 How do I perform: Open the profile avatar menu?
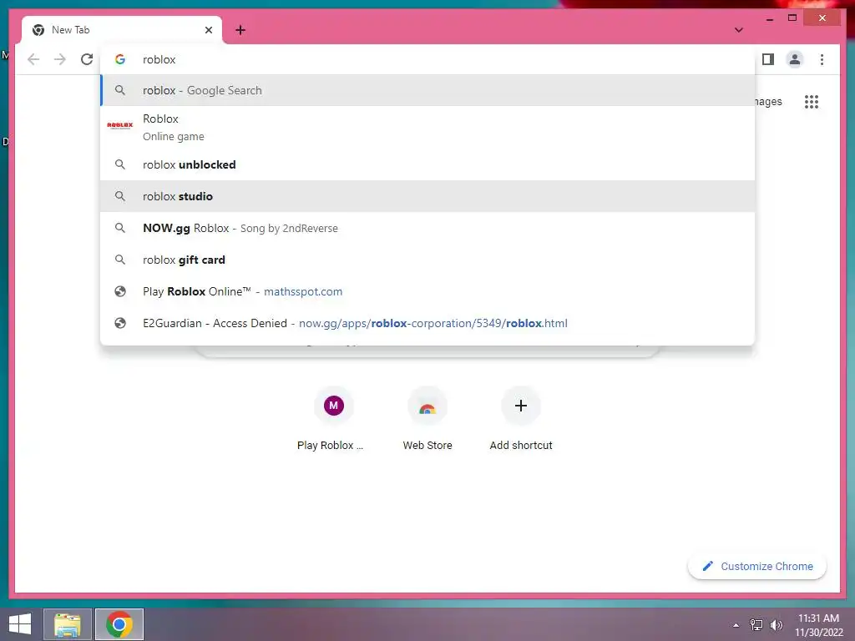(795, 59)
